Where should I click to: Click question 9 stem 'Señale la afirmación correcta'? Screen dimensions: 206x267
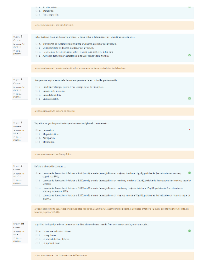[50, 166]
